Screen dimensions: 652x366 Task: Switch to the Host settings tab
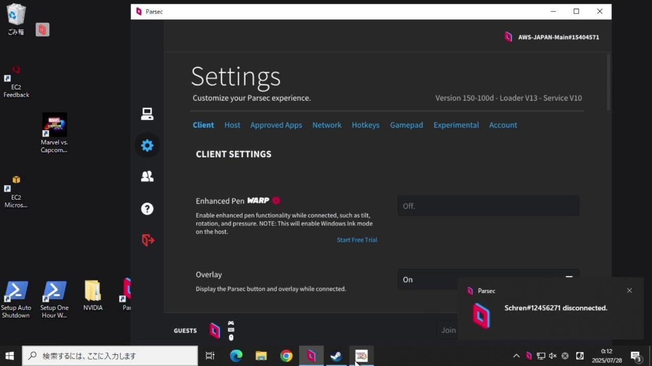[232, 125]
